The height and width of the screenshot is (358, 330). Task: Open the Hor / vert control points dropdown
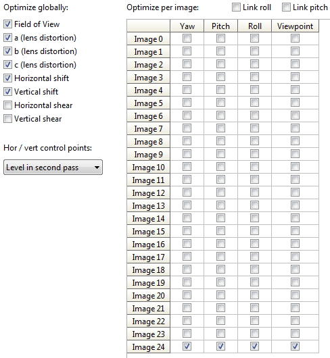click(53, 168)
